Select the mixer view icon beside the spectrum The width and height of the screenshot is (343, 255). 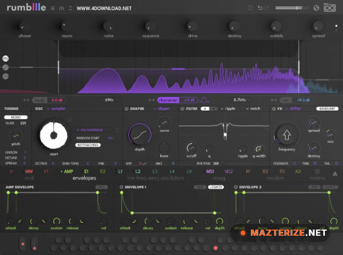pyautogui.click(x=6, y=58)
